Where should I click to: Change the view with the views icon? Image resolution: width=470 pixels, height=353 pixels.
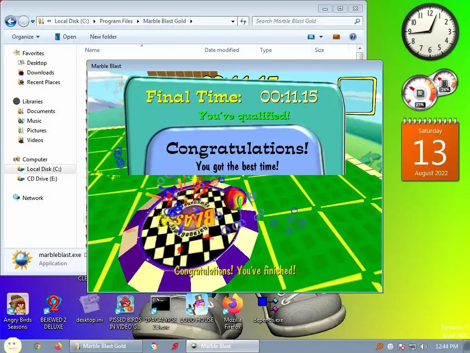(311, 37)
